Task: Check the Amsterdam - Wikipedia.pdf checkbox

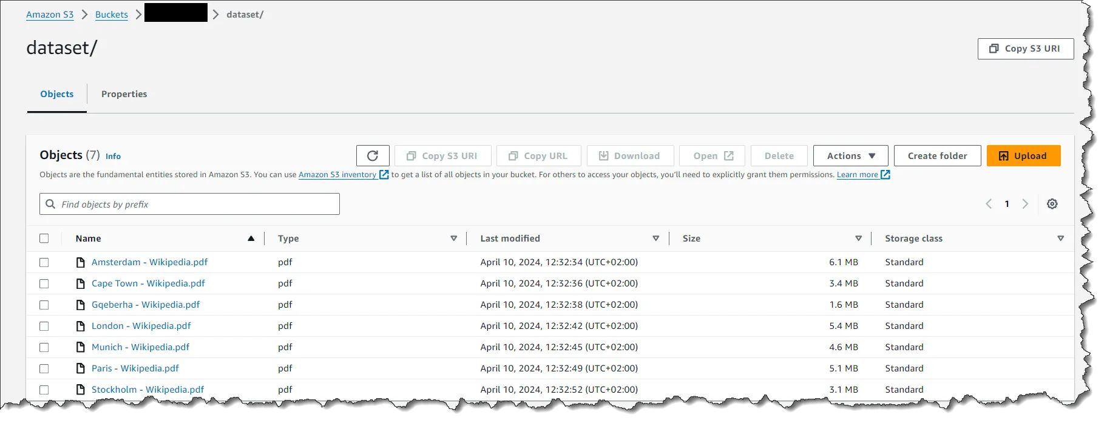Action: click(x=44, y=262)
